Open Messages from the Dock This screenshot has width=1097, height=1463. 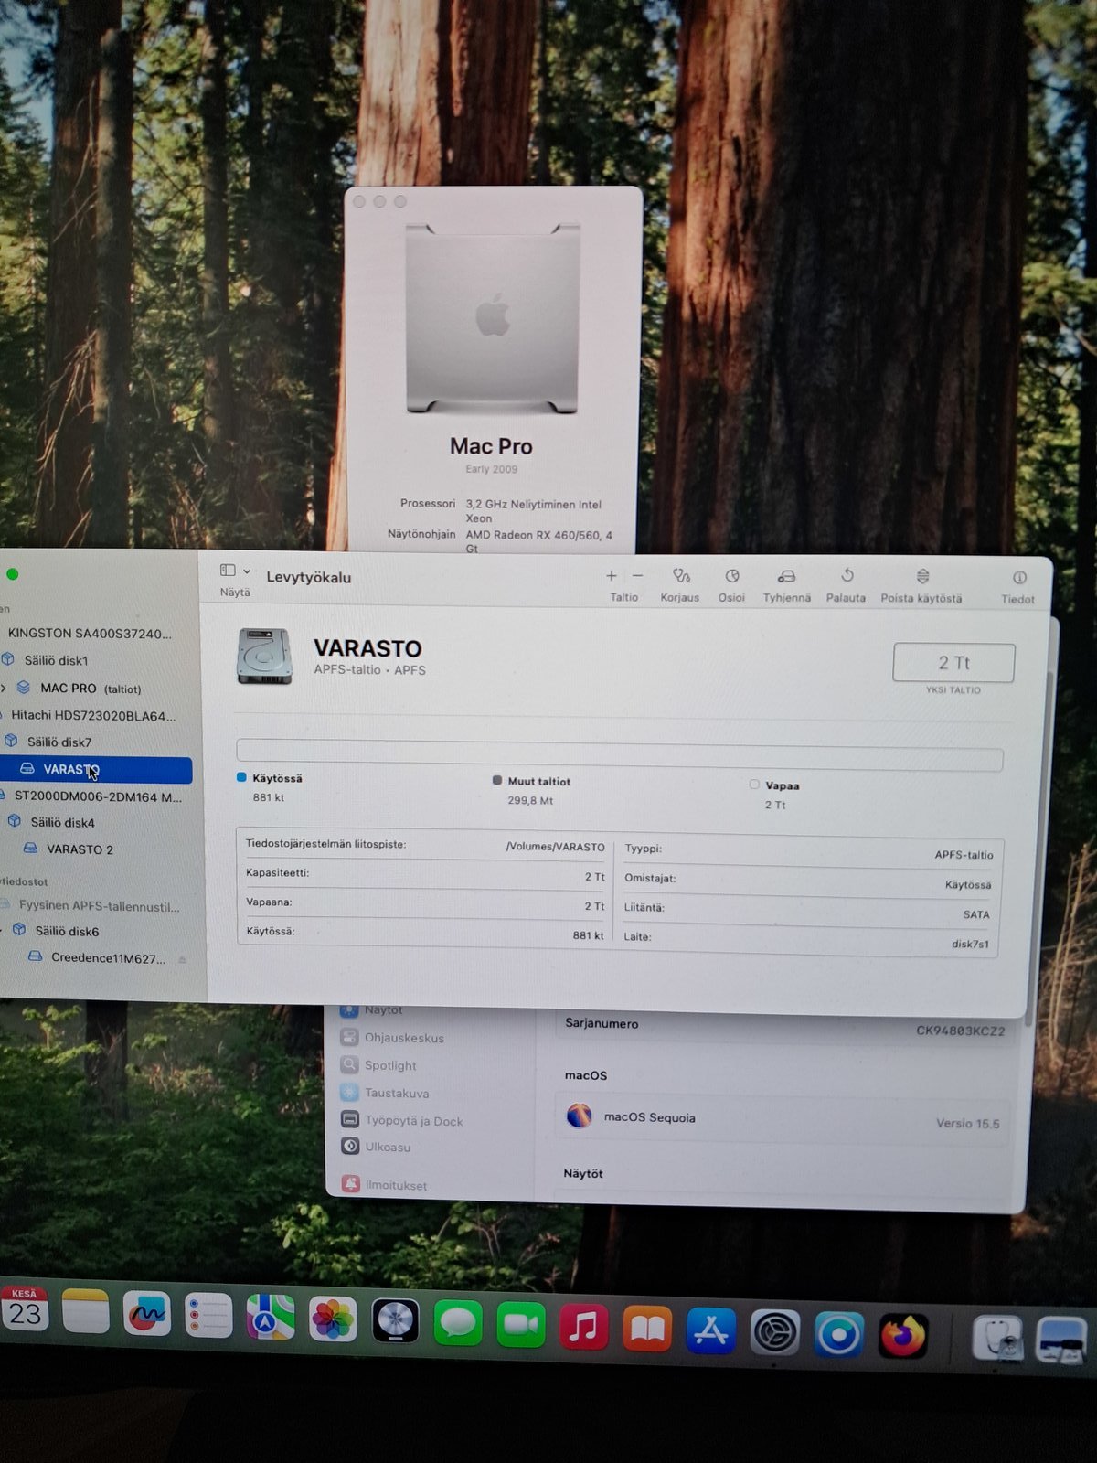click(458, 1323)
